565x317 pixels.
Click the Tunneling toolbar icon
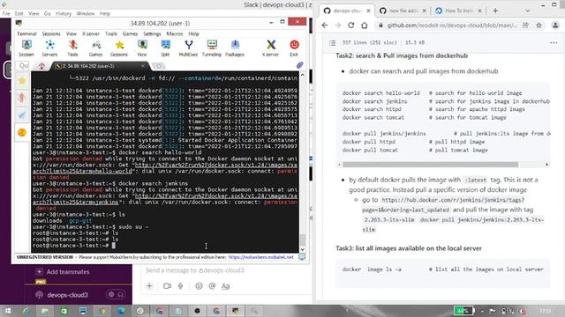click(212, 48)
